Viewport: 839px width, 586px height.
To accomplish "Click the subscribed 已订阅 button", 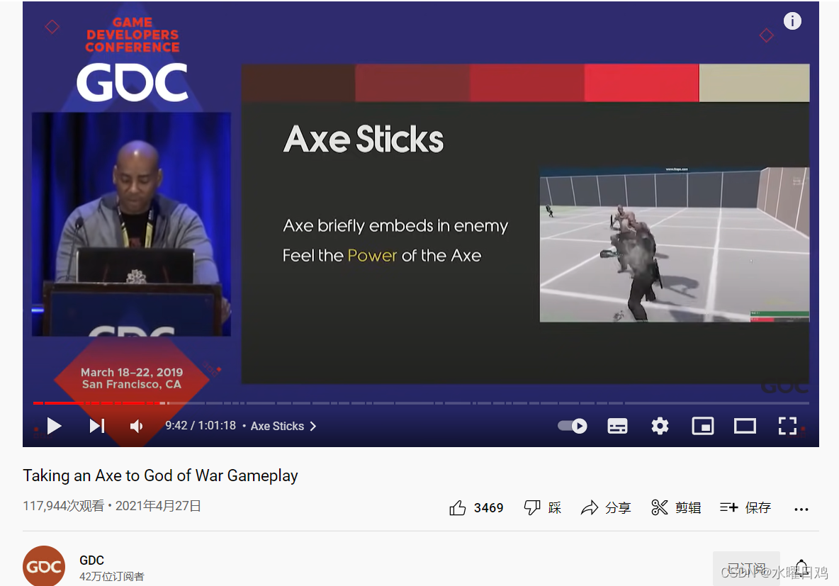I will (746, 569).
